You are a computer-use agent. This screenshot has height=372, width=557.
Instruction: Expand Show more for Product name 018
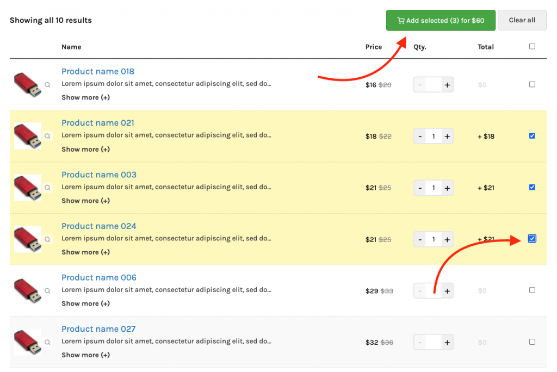click(x=85, y=97)
